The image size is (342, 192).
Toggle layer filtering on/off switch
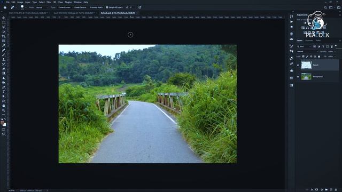[336, 46]
